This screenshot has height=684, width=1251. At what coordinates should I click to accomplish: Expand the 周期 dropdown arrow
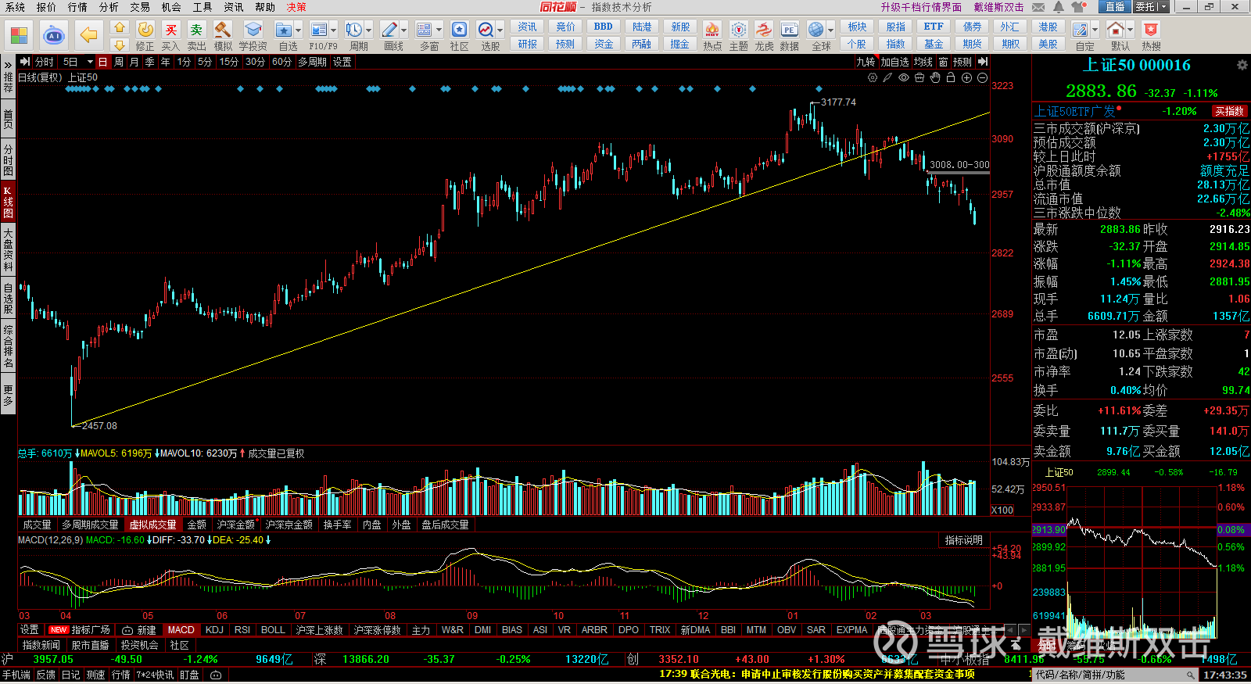pos(368,30)
